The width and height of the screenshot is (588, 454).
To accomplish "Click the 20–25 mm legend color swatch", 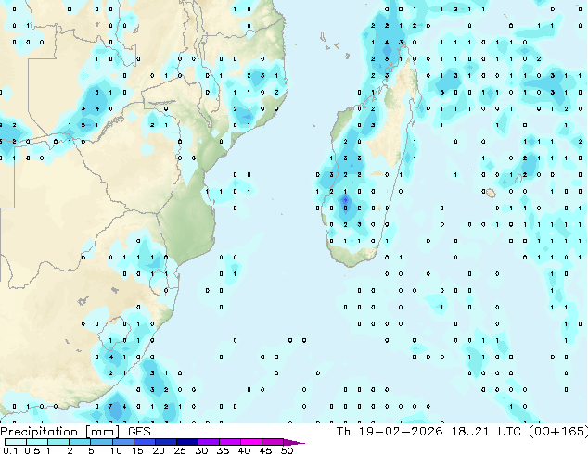I will (x=166, y=442).
